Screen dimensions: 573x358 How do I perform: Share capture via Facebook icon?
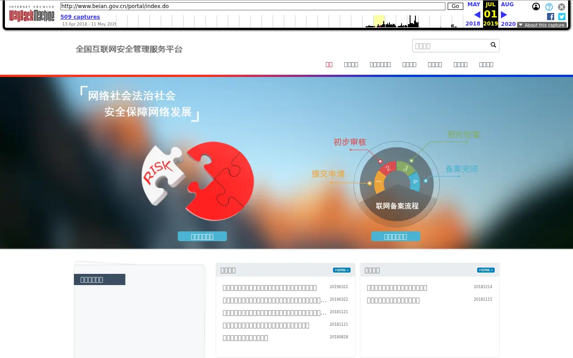pos(551,17)
